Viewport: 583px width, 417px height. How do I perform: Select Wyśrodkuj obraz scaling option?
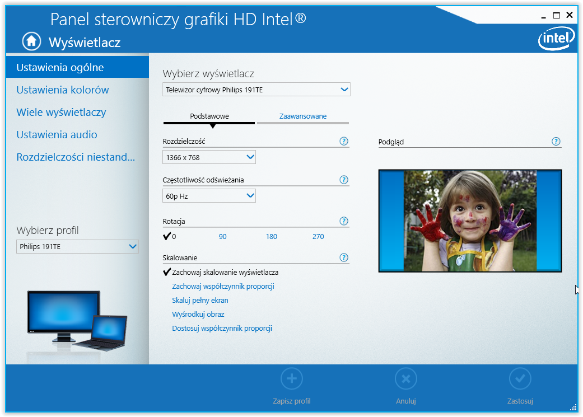(198, 315)
